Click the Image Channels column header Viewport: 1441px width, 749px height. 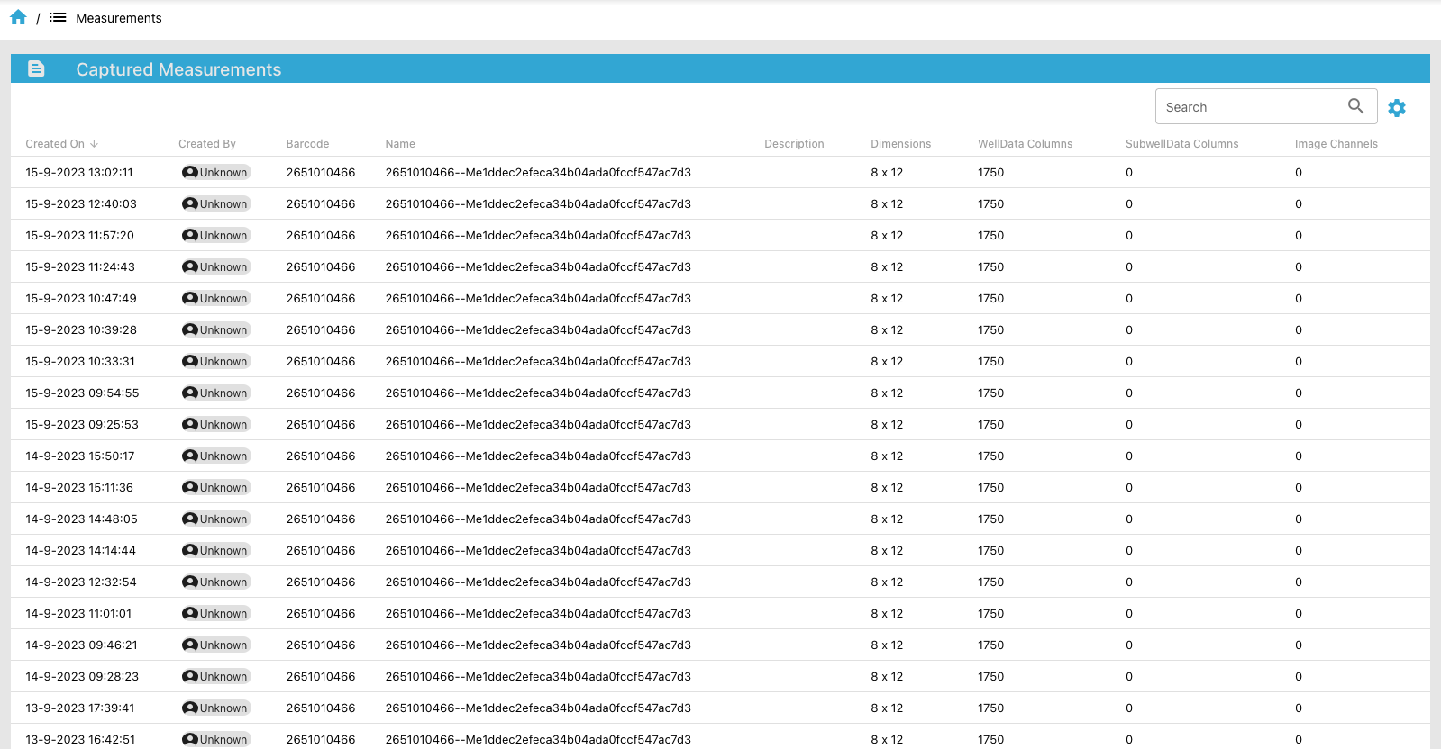point(1336,144)
